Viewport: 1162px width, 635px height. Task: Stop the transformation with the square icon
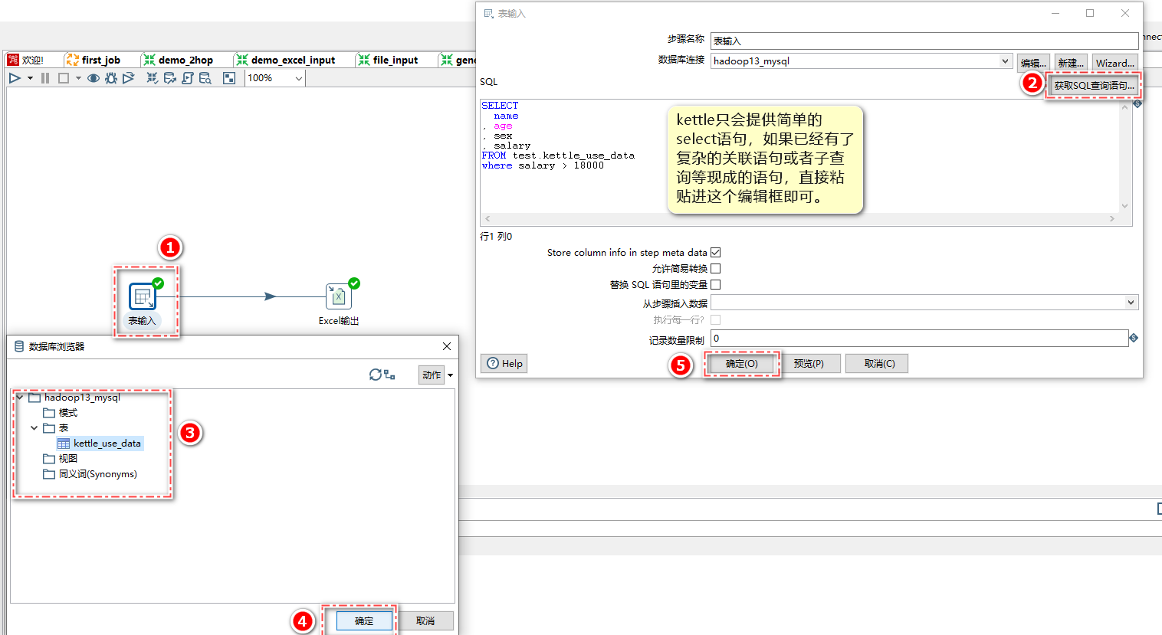coord(64,78)
